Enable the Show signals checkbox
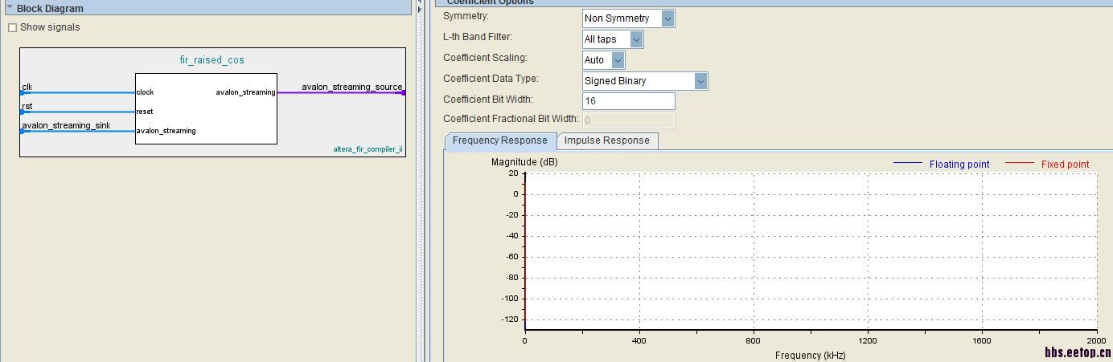 tap(12, 27)
